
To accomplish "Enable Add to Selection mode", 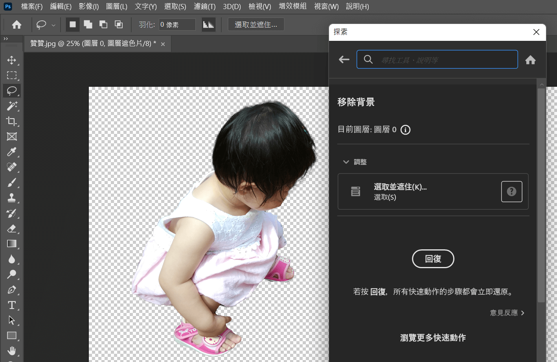I will coord(88,24).
